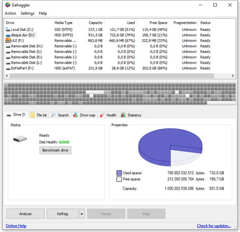240x232 pixels.
Task: Select the Drive D: tab
Action: coord(16,115)
